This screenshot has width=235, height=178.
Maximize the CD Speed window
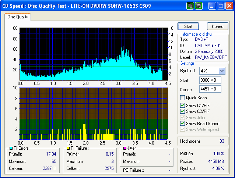[x=221, y=6]
